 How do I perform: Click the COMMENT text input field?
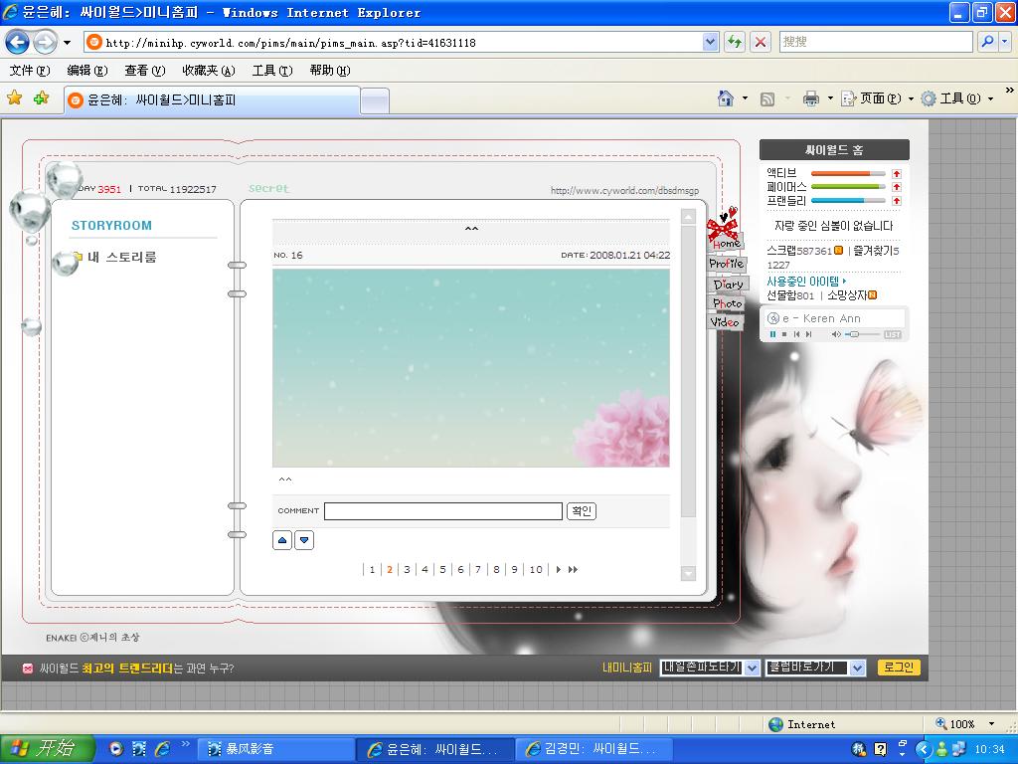[442, 511]
